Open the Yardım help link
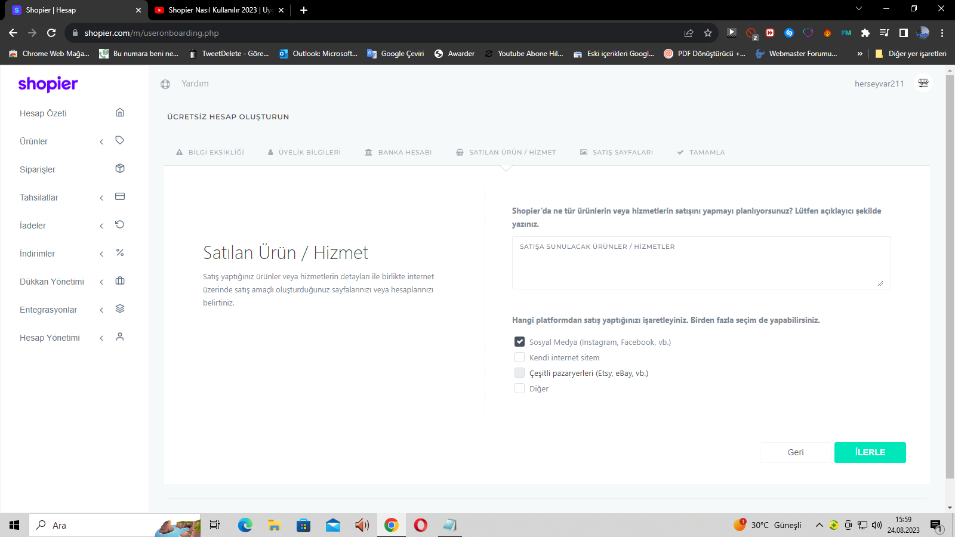The image size is (955, 537). (195, 84)
